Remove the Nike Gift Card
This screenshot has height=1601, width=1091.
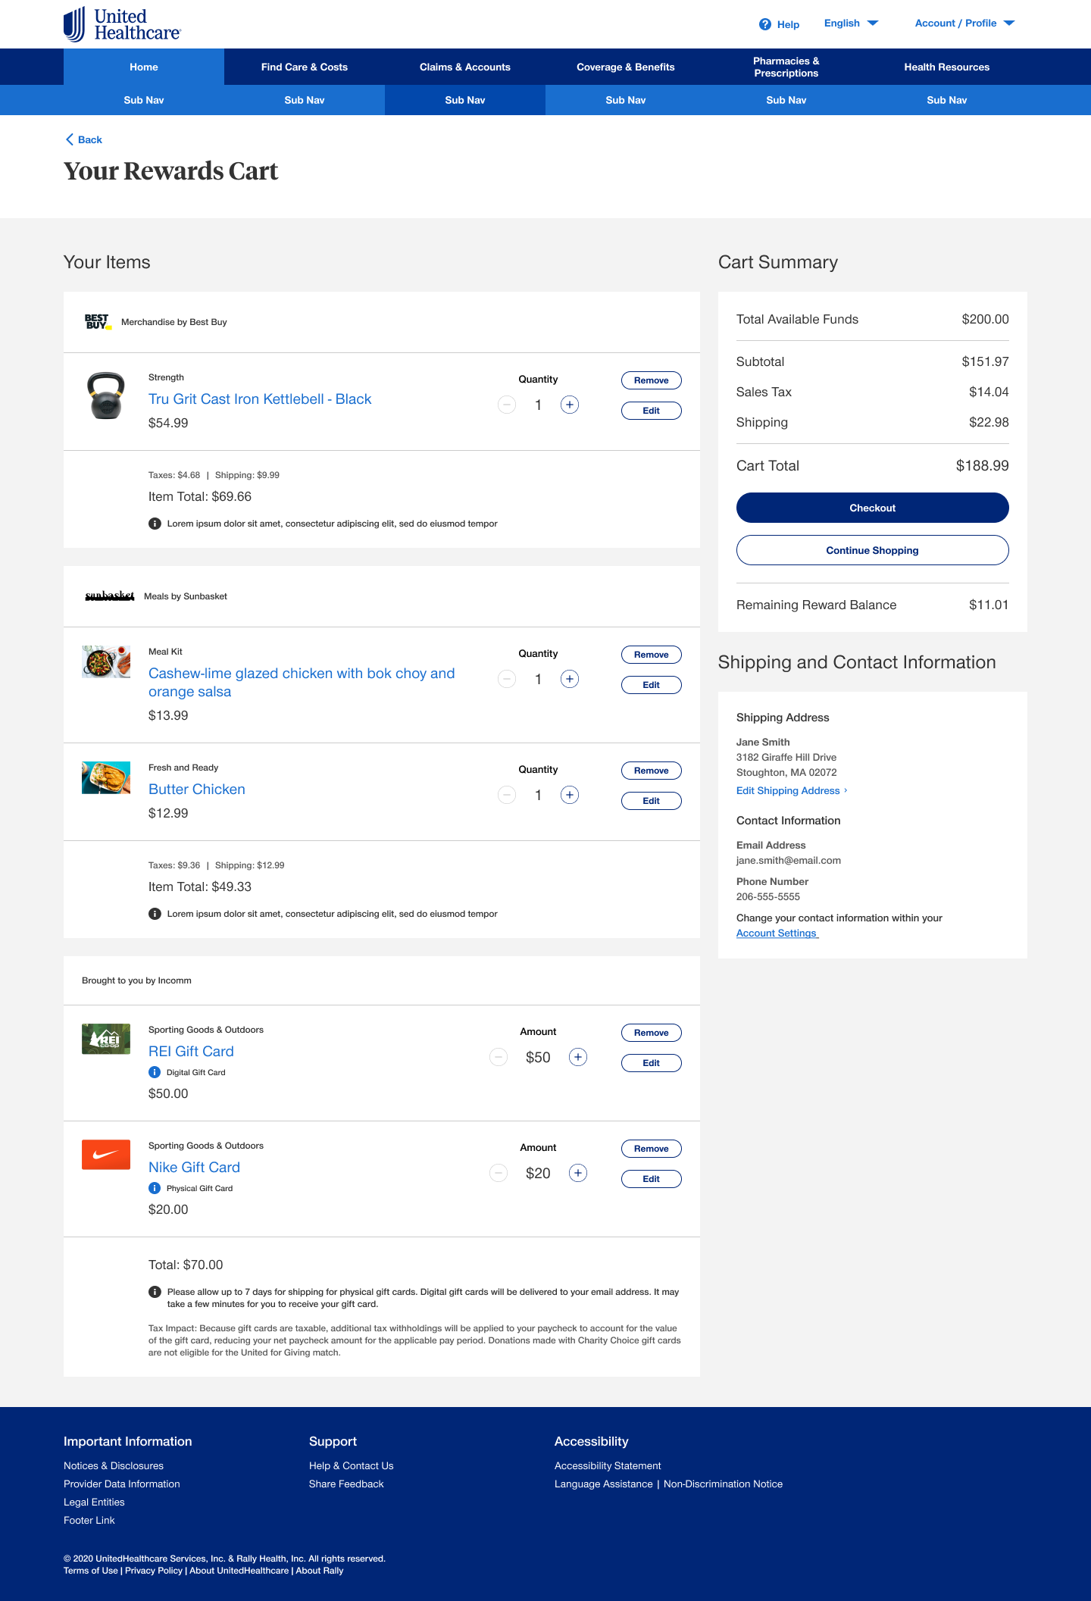(652, 1149)
